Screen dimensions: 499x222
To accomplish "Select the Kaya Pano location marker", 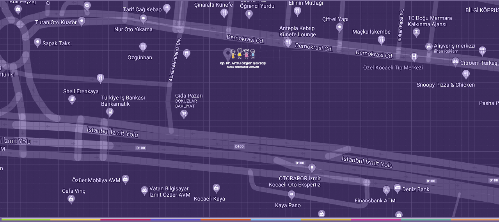I will click(291, 195).
